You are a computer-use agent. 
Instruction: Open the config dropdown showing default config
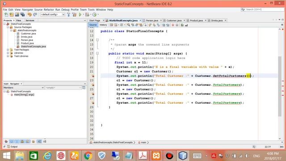53,14
